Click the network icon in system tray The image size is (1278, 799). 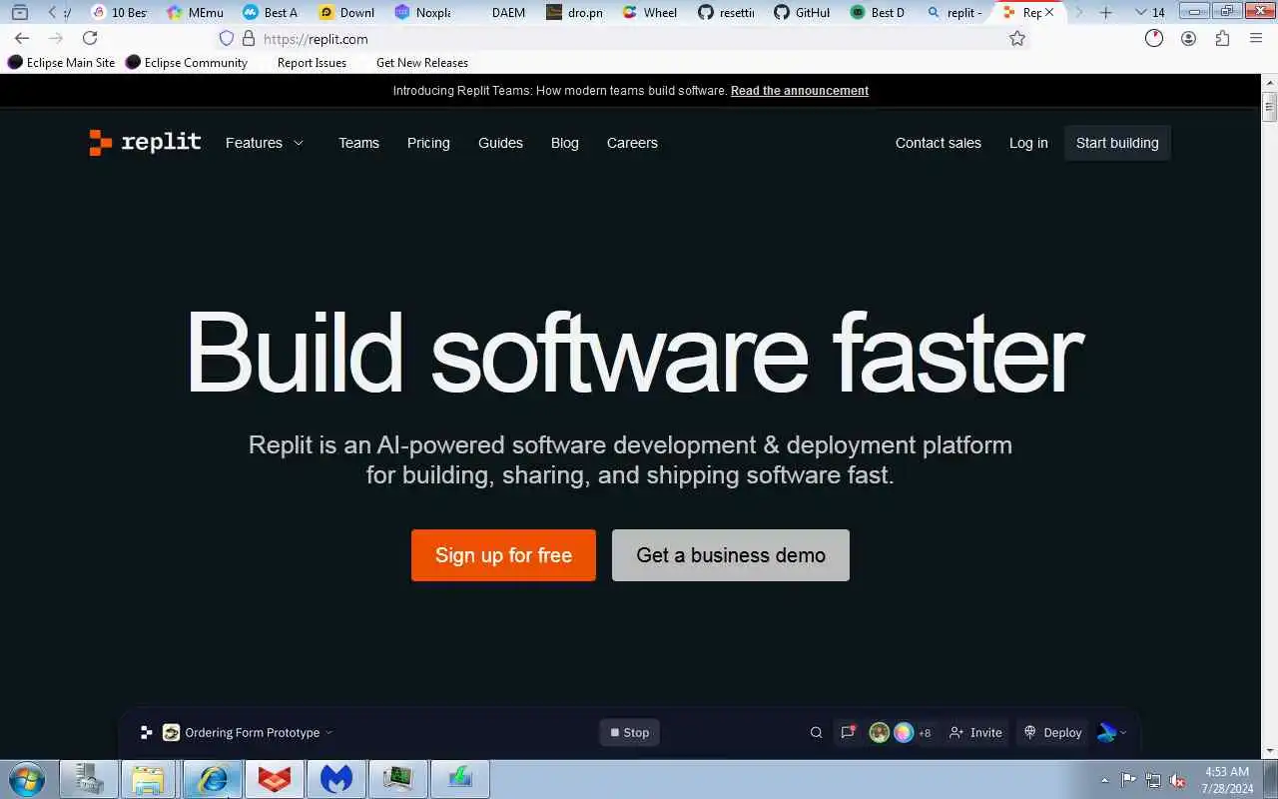tap(1153, 780)
